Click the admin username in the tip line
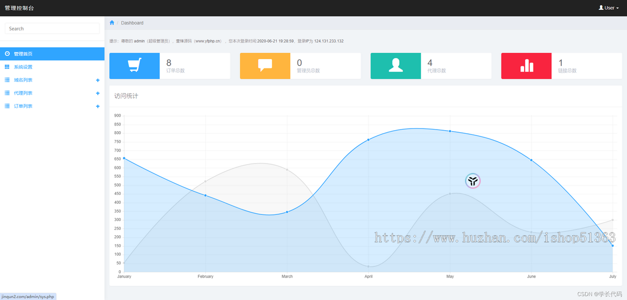 pyautogui.click(x=139, y=41)
